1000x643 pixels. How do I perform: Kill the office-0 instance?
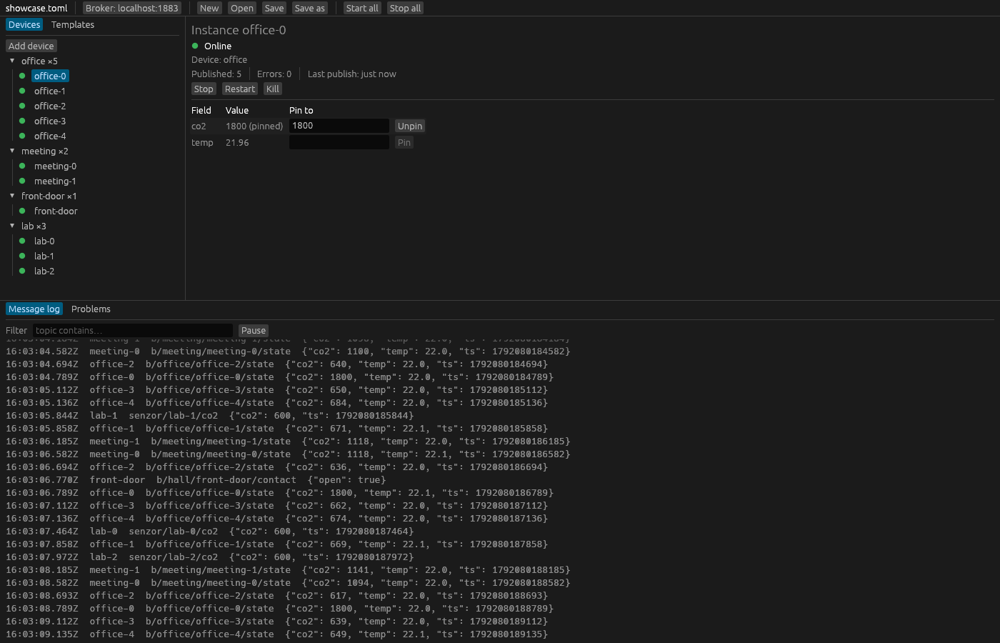273,89
